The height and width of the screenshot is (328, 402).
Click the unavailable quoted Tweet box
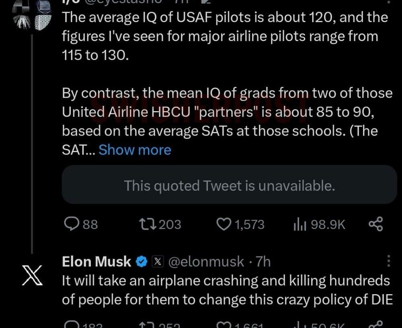[x=229, y=186]
